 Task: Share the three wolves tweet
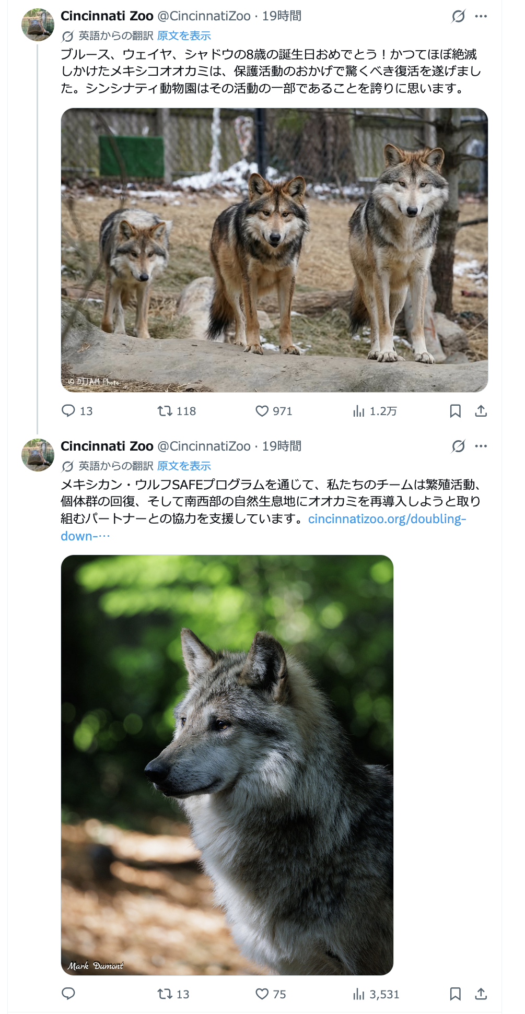point(481,411)
